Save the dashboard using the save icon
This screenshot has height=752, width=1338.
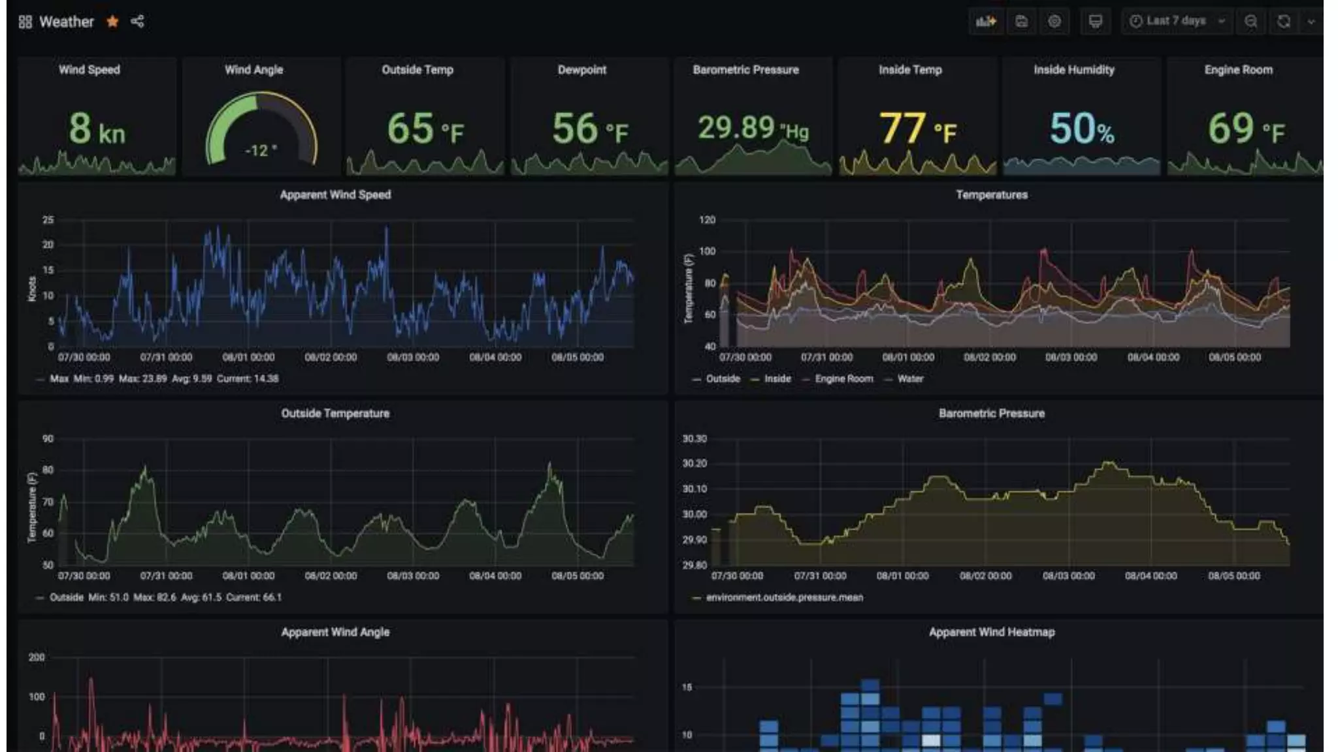pos(1021,22)
